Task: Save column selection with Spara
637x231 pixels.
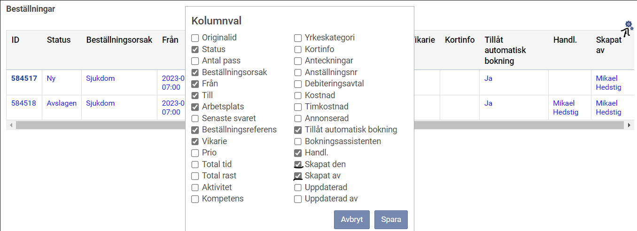Action: (391, 220)
